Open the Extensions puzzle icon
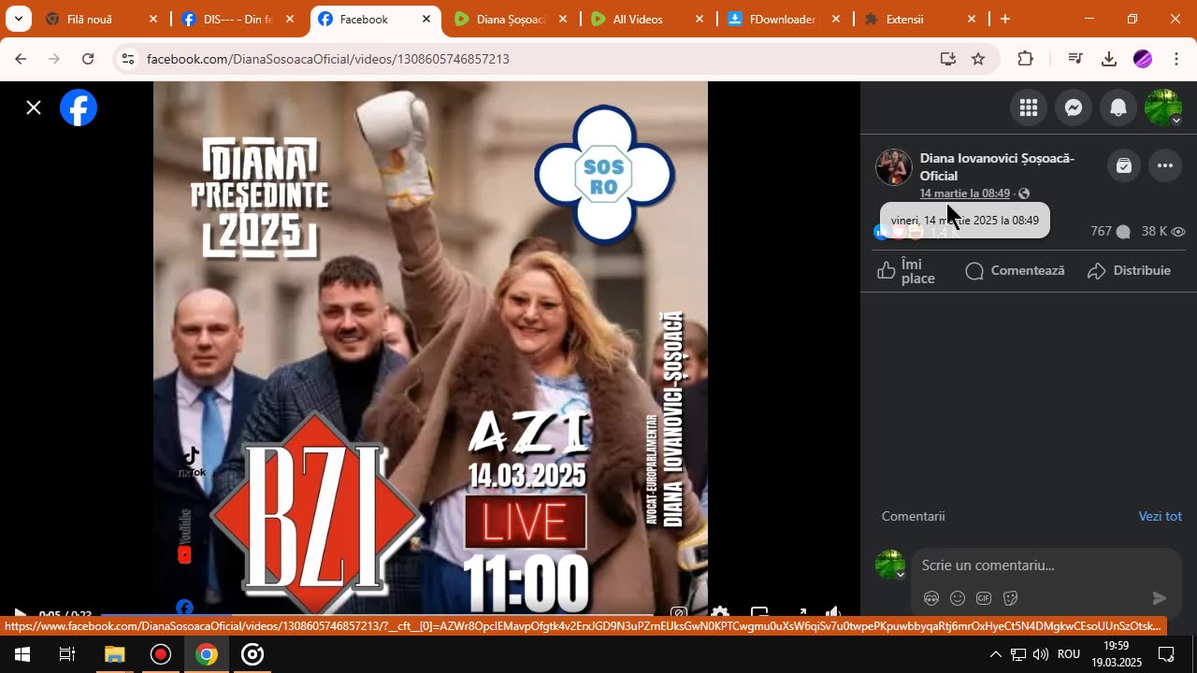The width and height of the screenshot is (1197, 673). tap(1026, 59)
